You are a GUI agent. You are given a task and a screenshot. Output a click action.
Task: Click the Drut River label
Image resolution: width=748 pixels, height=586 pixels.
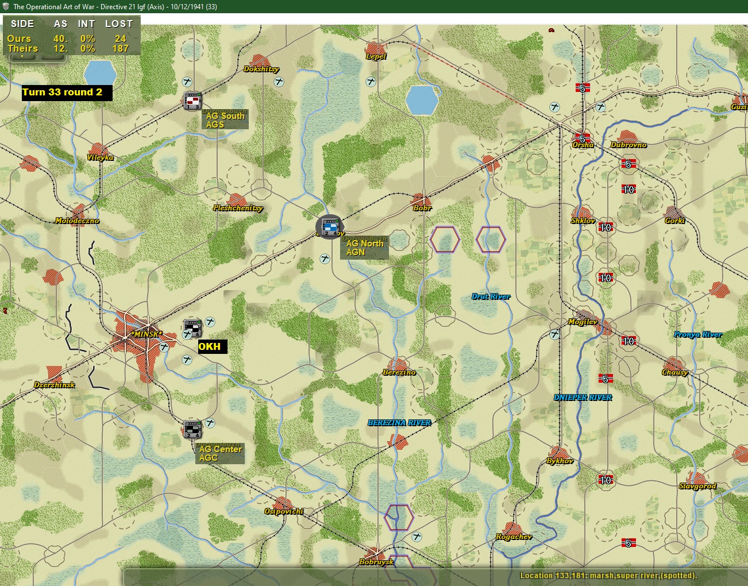point(491,296)
